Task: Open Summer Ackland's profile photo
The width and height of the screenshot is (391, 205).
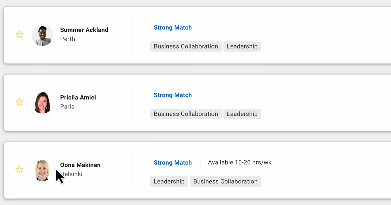Action: (x=42, y=35)
